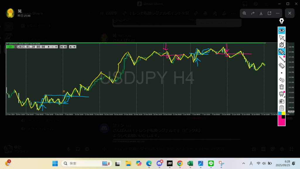Click the trash can to delete drawings
The height and width of the screenshot is (169, 300).
coord(282,87)
